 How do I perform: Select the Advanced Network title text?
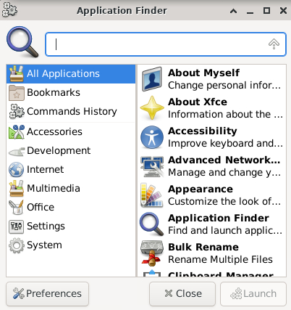(224, 160)
